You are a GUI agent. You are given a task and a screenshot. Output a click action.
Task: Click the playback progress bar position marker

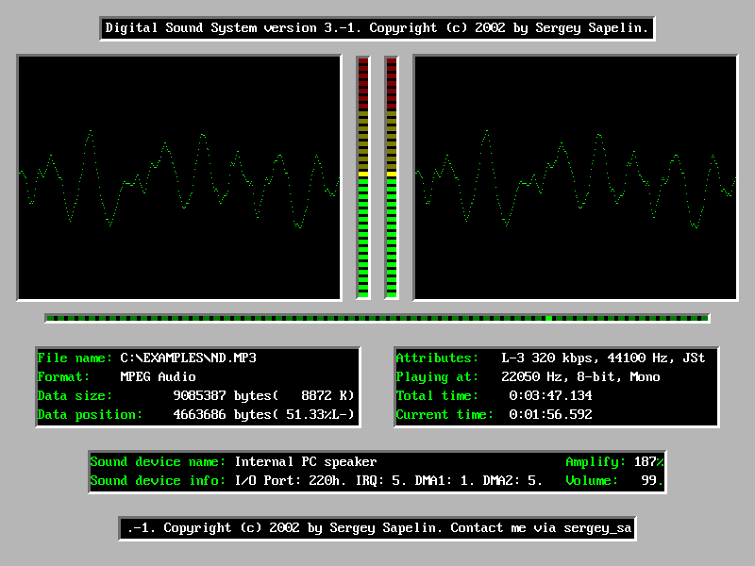coord(548,318)
